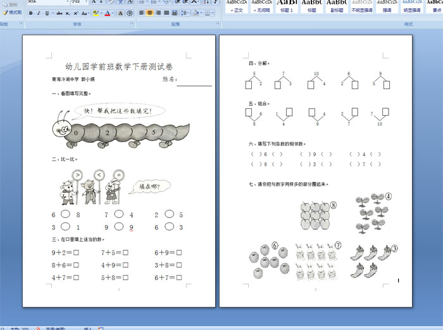Click borders icon
This screenshot has width=443, height=330.
coord(208,13)
